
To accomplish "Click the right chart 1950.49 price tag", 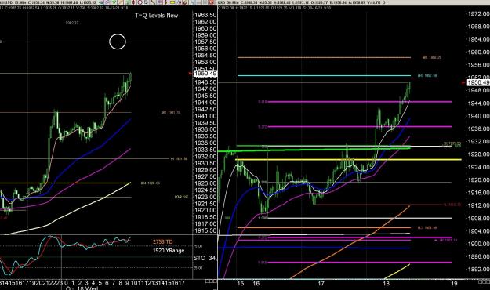I will coord(478,82).
